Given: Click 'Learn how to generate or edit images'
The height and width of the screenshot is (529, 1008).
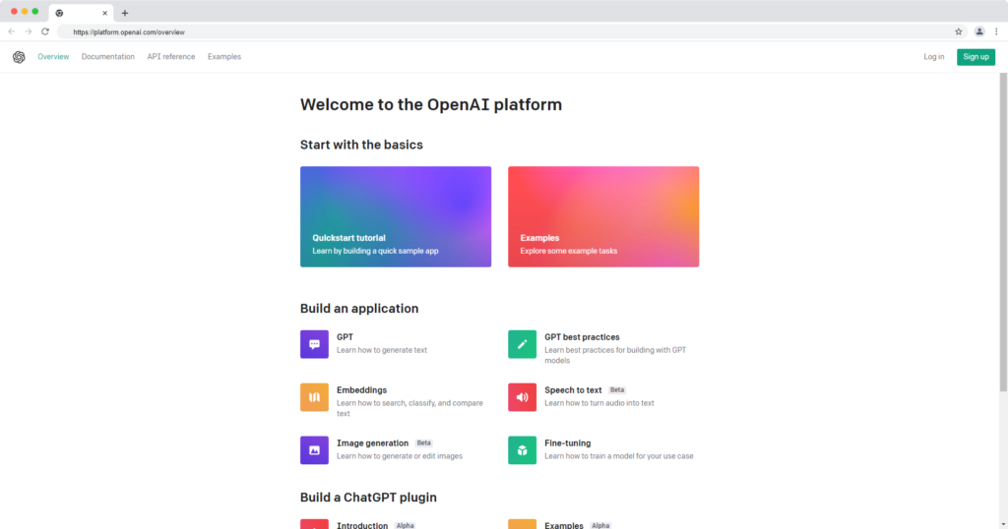Looking at the screenshot, I should pos(400,456).
